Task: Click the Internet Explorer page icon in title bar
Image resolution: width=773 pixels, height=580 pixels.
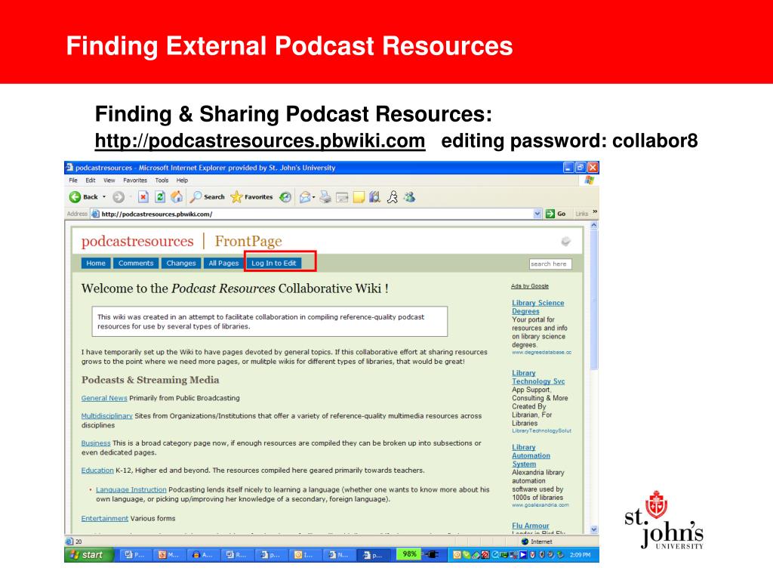Action: [69, 168]
